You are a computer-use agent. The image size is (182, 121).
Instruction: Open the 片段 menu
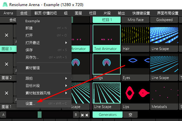(107, 13)
